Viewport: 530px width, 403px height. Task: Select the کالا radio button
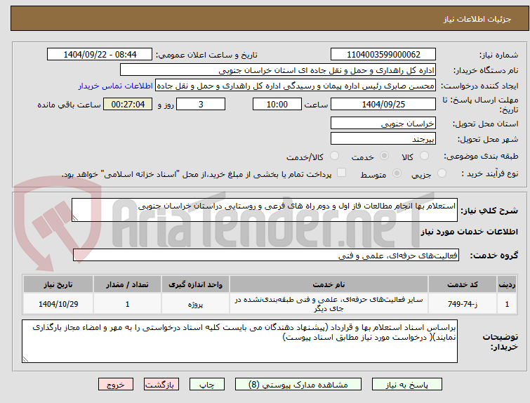click(424, 156)
